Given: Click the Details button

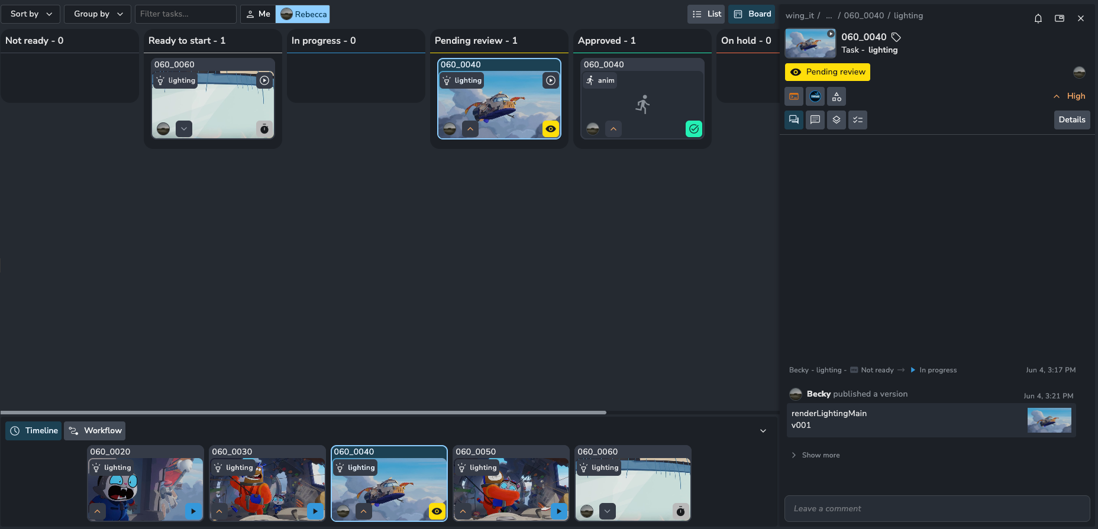Looking at the screenshot, I should coord(1071,120).
